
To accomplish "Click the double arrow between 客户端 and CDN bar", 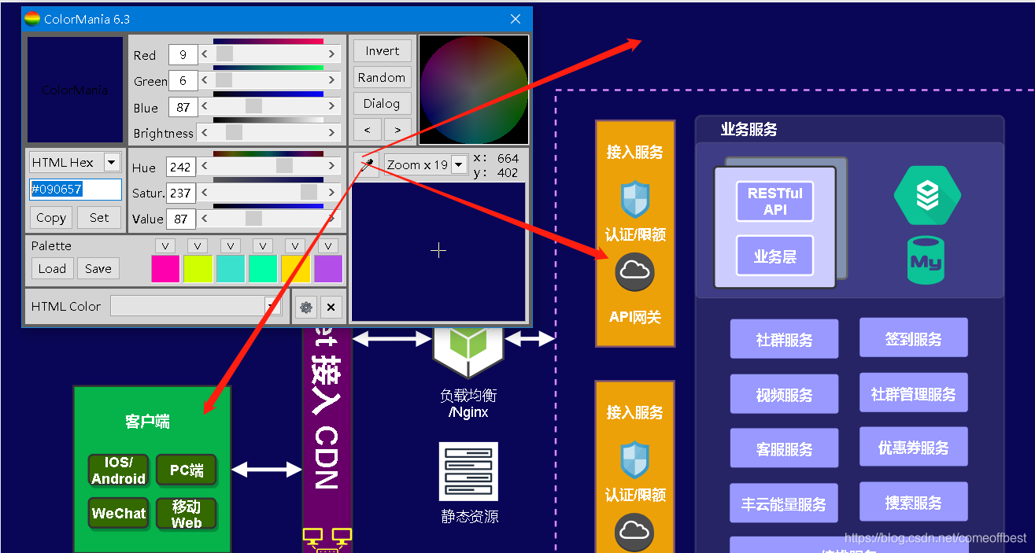I will [267, 470].
